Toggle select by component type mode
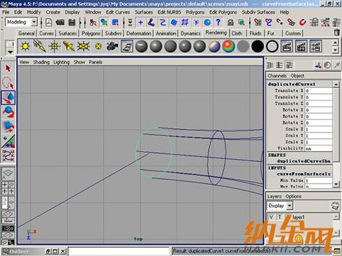 point(115,22)
